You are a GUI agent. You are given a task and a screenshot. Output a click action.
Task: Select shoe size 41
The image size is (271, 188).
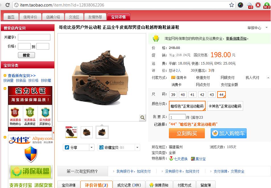click(x=193, y=95)
